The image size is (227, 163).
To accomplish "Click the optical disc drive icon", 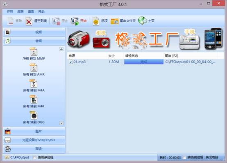I will point(8,140).
